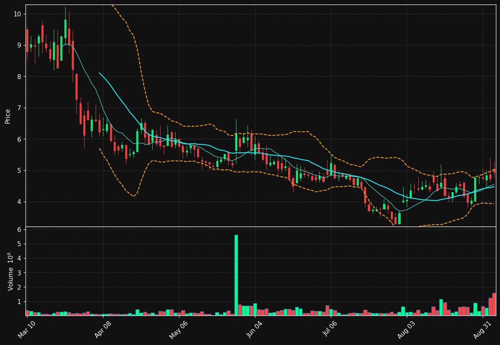
Task: Click tick '6' on the volume axis
Action: click(19, 229)
